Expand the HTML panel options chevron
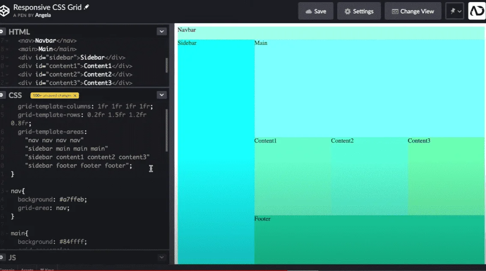Screen dimensions: 486x271 [x=161, y=32]
